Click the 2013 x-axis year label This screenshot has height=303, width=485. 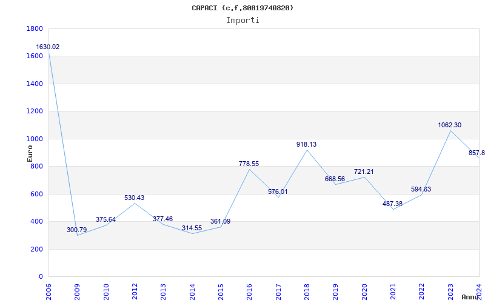tap(163, 292)
